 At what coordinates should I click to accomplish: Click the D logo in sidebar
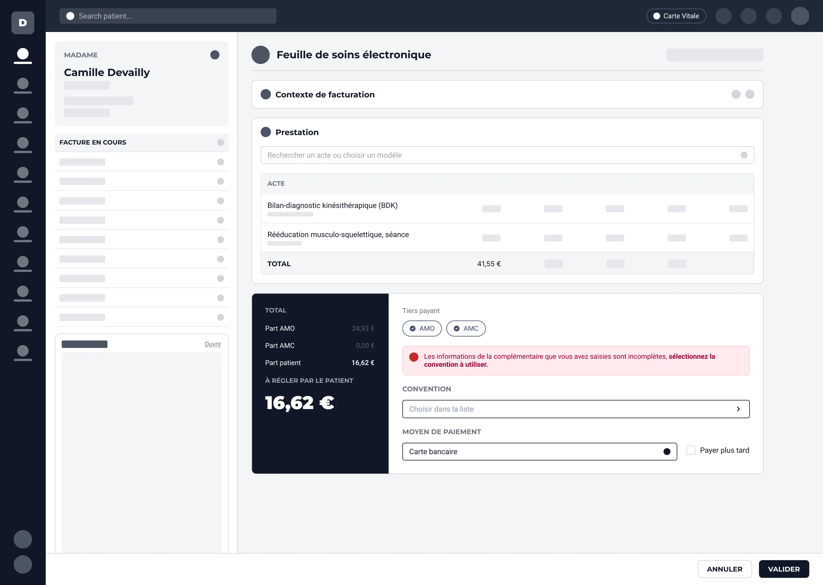tap(23, 23)
